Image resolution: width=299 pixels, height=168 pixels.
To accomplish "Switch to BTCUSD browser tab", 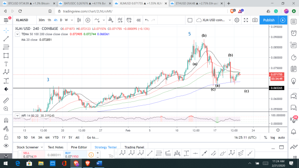I will pyautogui.click(x=29, y=3).
